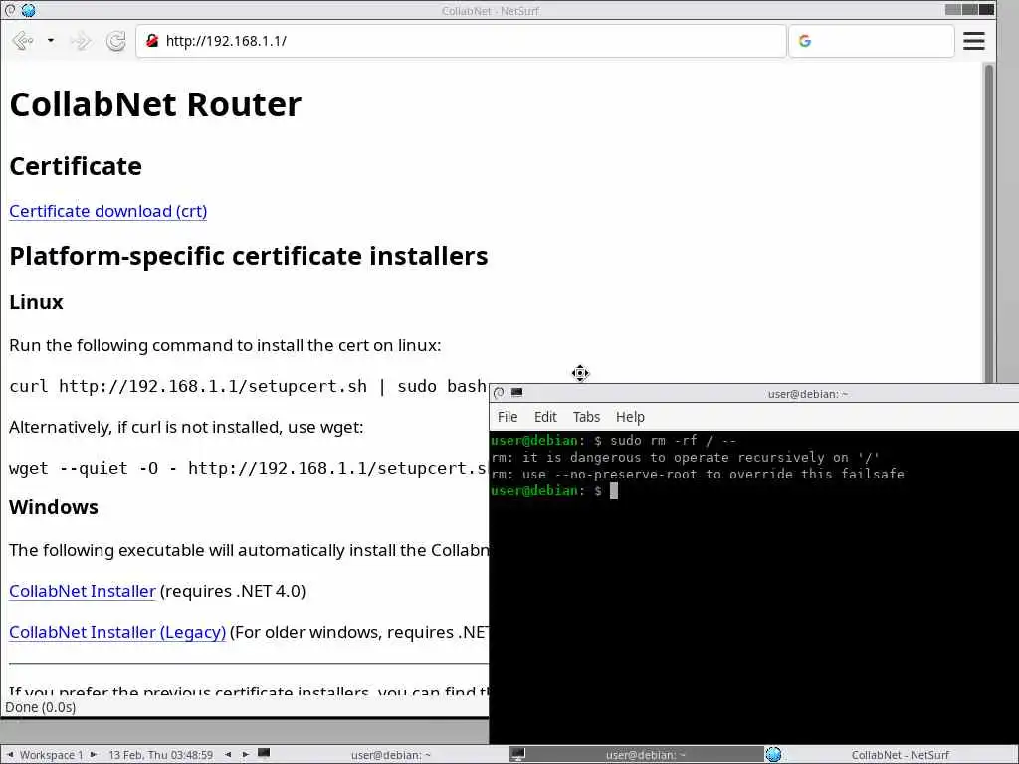Click the NetSurf globe icon in title bar
The width and height of the screenshot is (1019, 764).
click(x=28, y=10)
